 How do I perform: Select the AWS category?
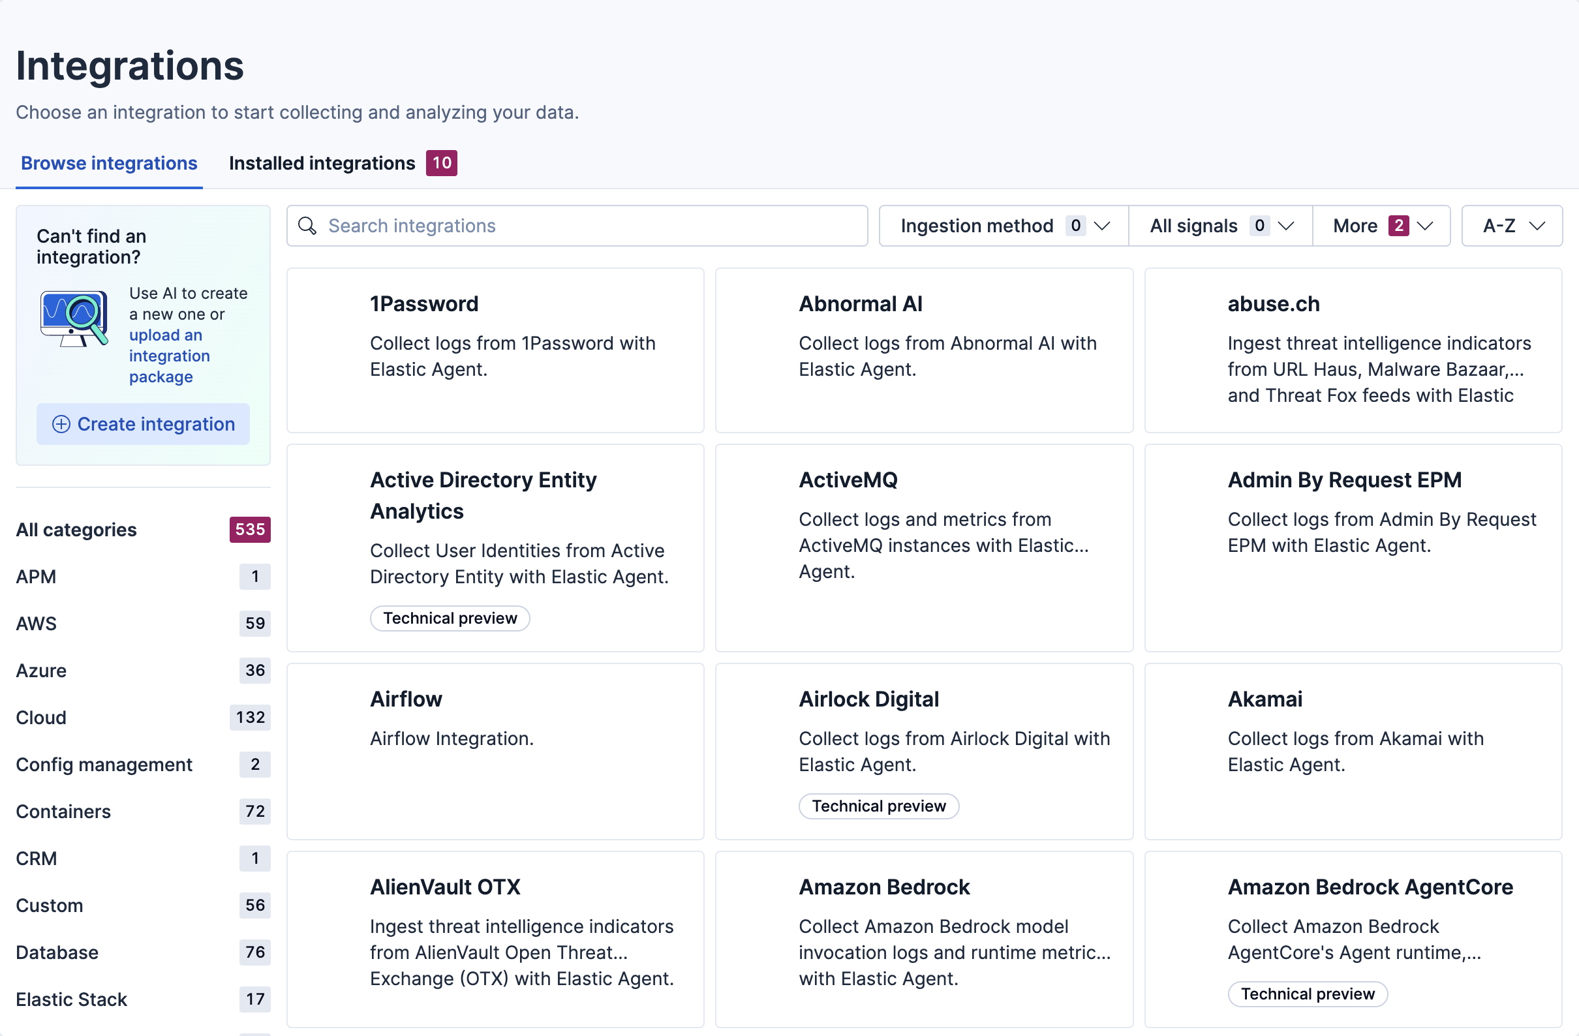pos(144,624)
